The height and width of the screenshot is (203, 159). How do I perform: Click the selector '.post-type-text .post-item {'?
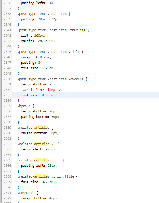tap(44, 14)
